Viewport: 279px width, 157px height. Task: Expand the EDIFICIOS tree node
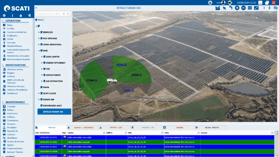tap(39, 32)
